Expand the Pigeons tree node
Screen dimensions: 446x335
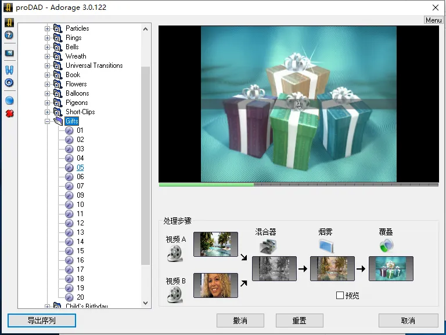click(x=47, y=103)
